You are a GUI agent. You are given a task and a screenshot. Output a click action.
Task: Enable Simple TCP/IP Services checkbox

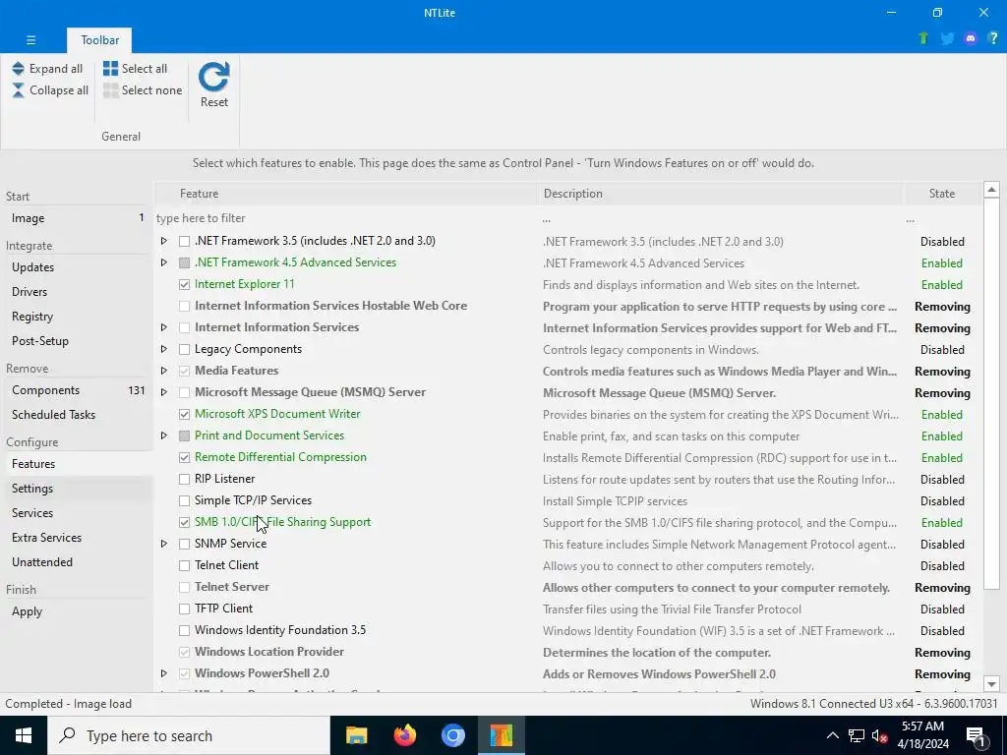pos(184,500)
